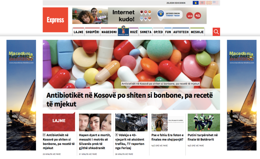Select the Albania flag edition
The image size is (260, 159).
202,3
